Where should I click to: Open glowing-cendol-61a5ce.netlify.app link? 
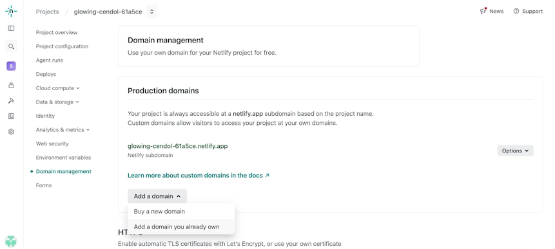[177, 146]
